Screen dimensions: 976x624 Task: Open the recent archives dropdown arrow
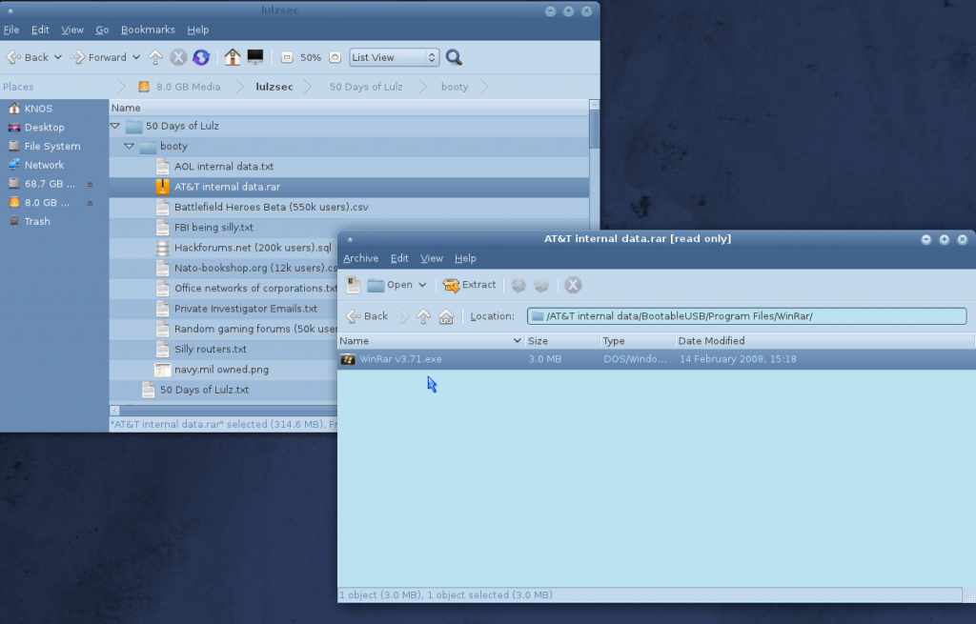tap(422, 285)
